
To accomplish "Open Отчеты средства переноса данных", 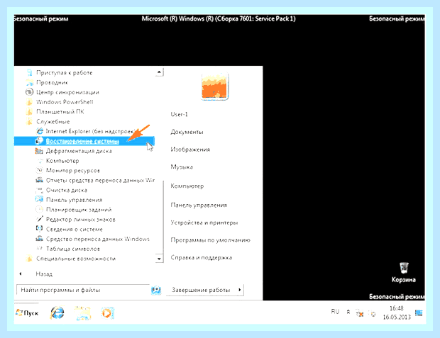I will click(x=95, y=180).
